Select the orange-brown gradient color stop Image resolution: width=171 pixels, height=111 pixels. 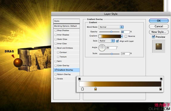[x=95, y=89]
